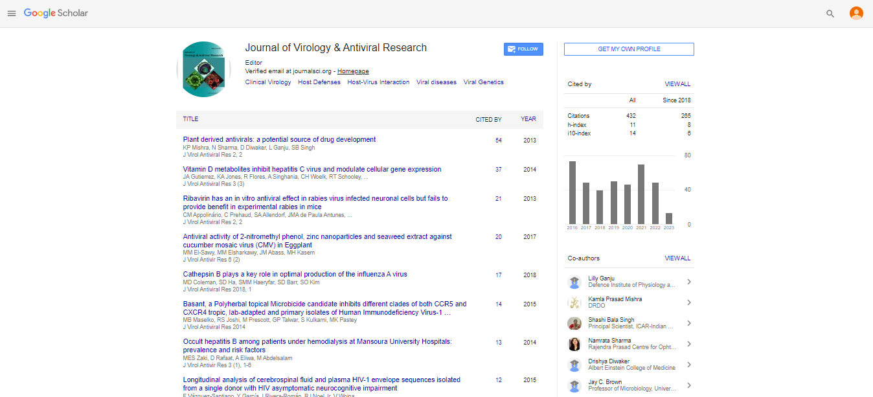
Task: Click Jay C. Brown's avatar icon
Action: (x=574, y=385)
